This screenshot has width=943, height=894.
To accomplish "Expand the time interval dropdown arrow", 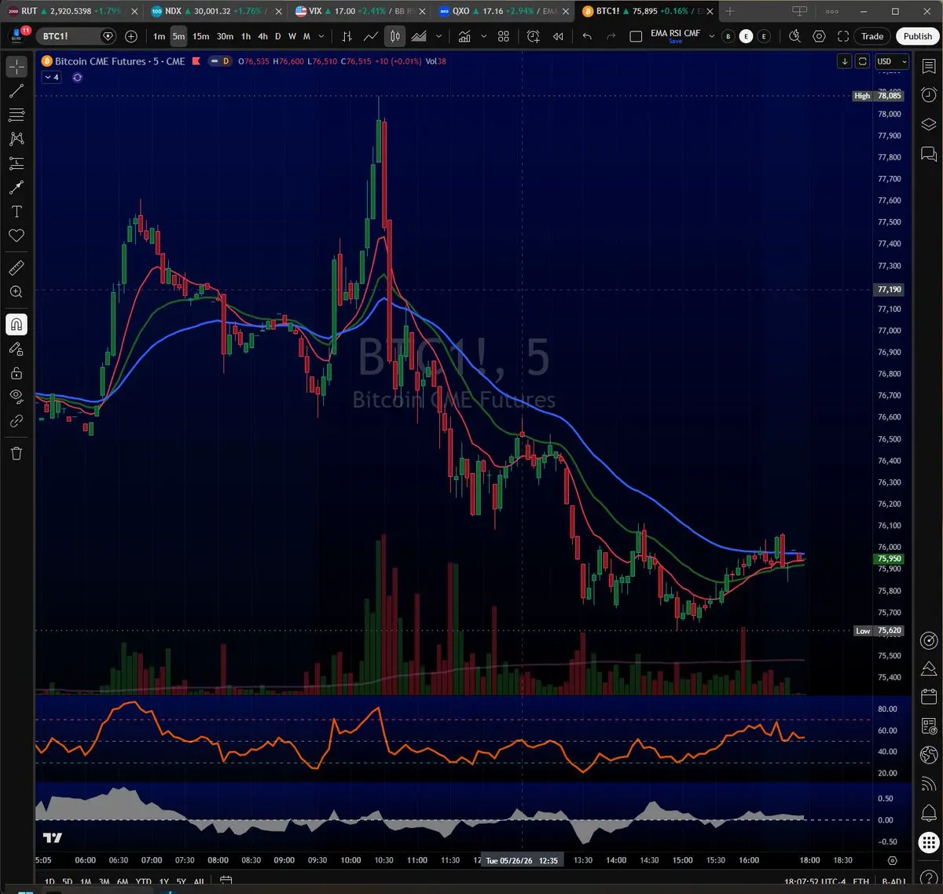I will (x=321, y=36).
